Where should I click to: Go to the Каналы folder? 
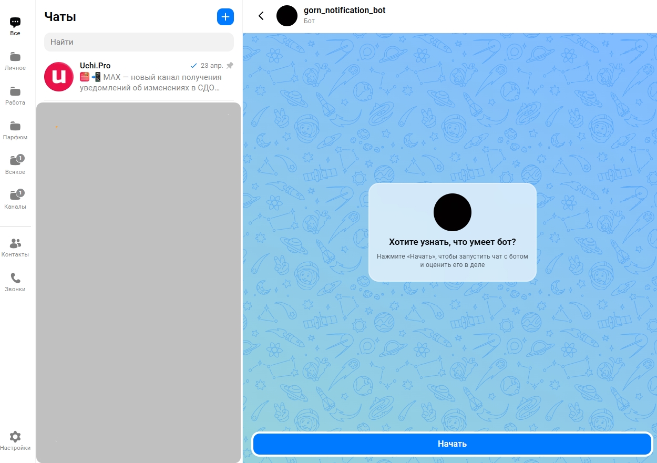[x=15, y=199]
